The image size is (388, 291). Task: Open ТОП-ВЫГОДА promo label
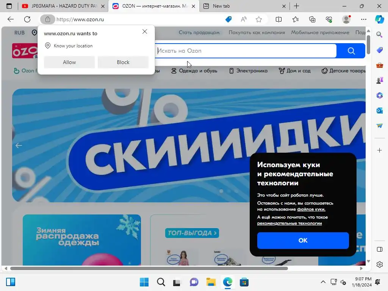point(192,233)
